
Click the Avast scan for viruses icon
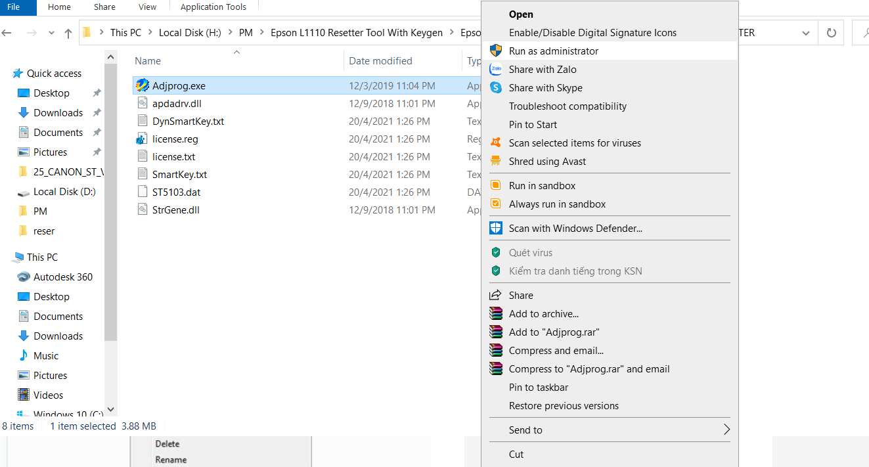click(496, 143)
